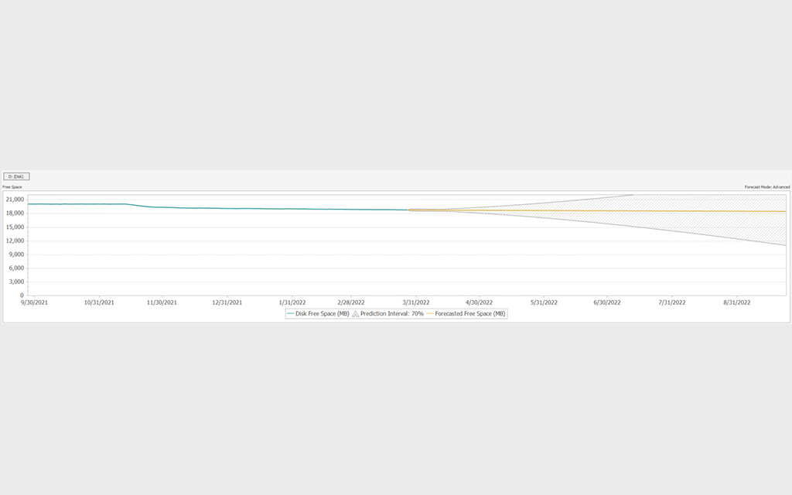
Task: Click the 3/31/2022 axis label
Action: [419, 302]
